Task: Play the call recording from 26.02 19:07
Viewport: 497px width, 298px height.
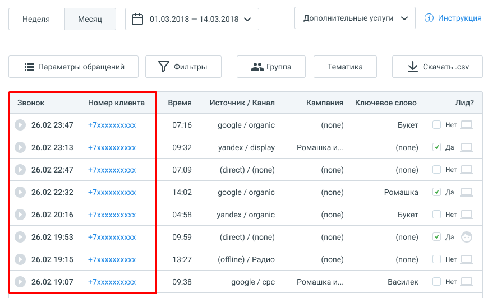Action: click(20, 282)
